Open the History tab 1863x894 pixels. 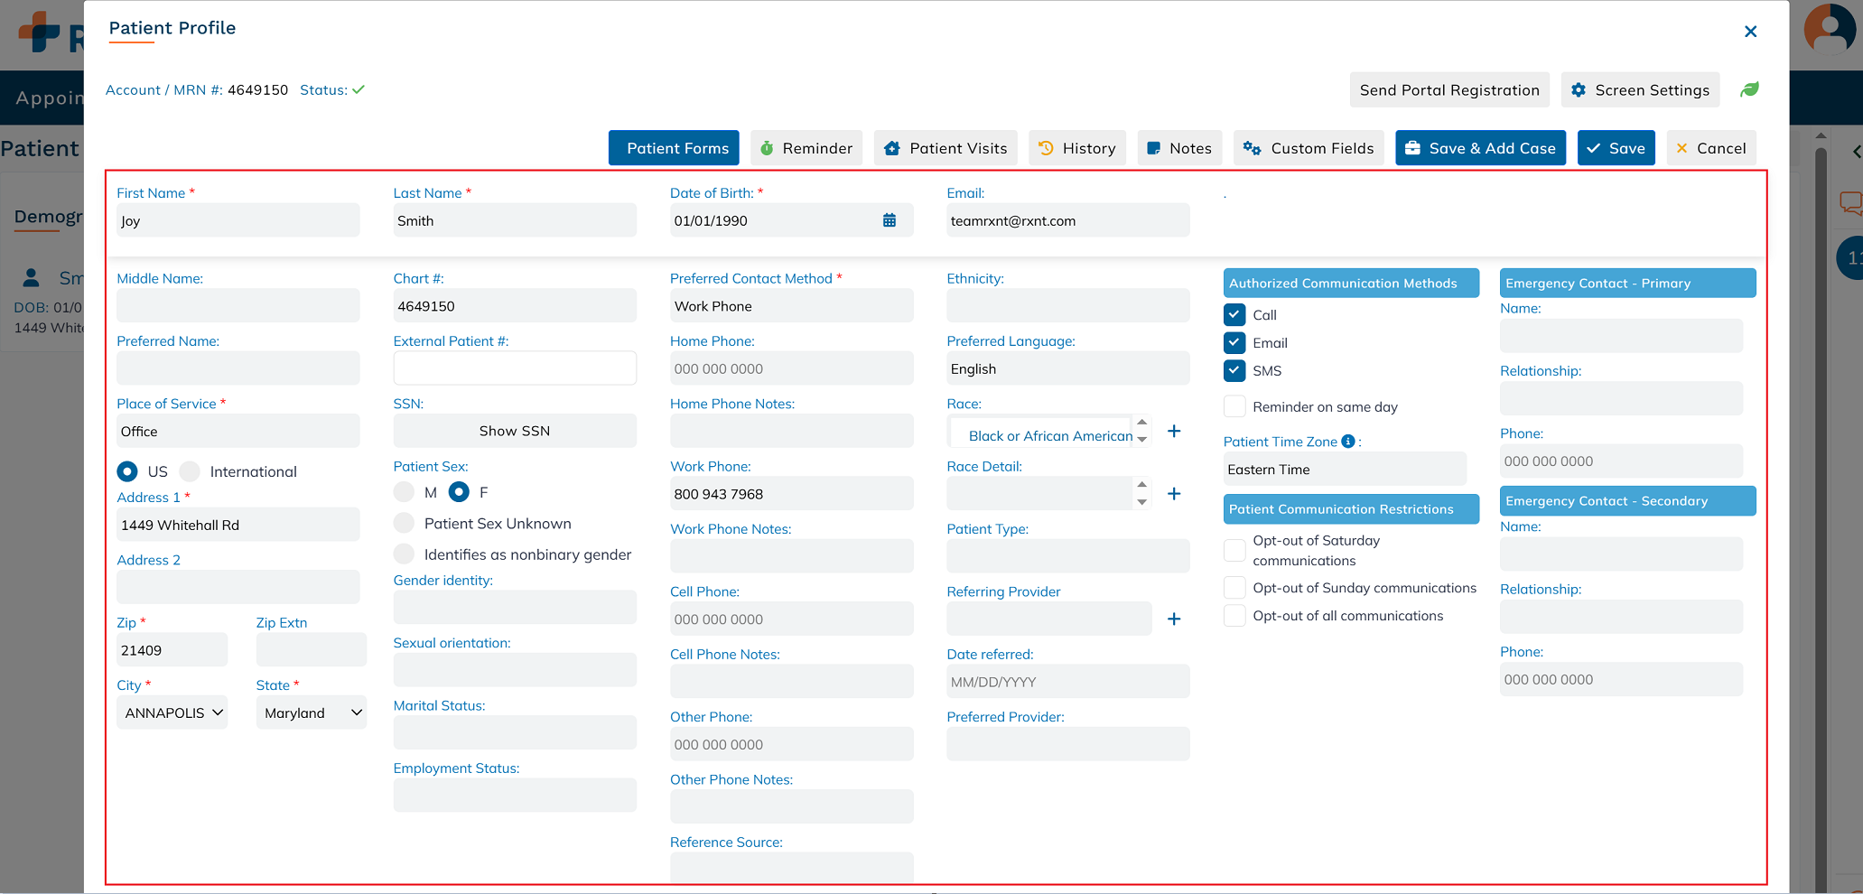1077,148
